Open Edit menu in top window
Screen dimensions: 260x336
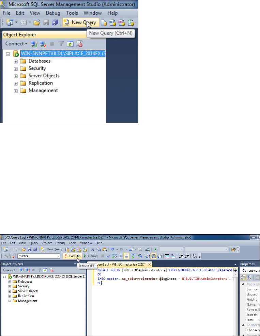(x=20, y=13)
